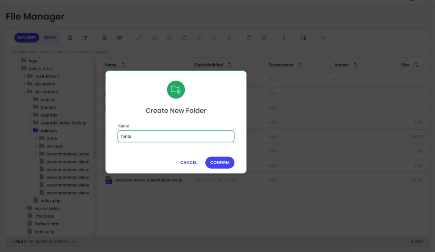Click the Upload File toolbar icon
435x252 pixels.
104,38
